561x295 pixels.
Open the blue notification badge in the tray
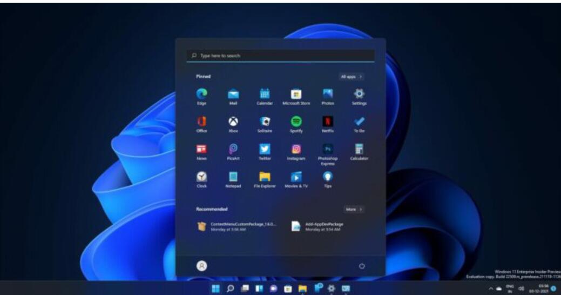coord(554,289)
